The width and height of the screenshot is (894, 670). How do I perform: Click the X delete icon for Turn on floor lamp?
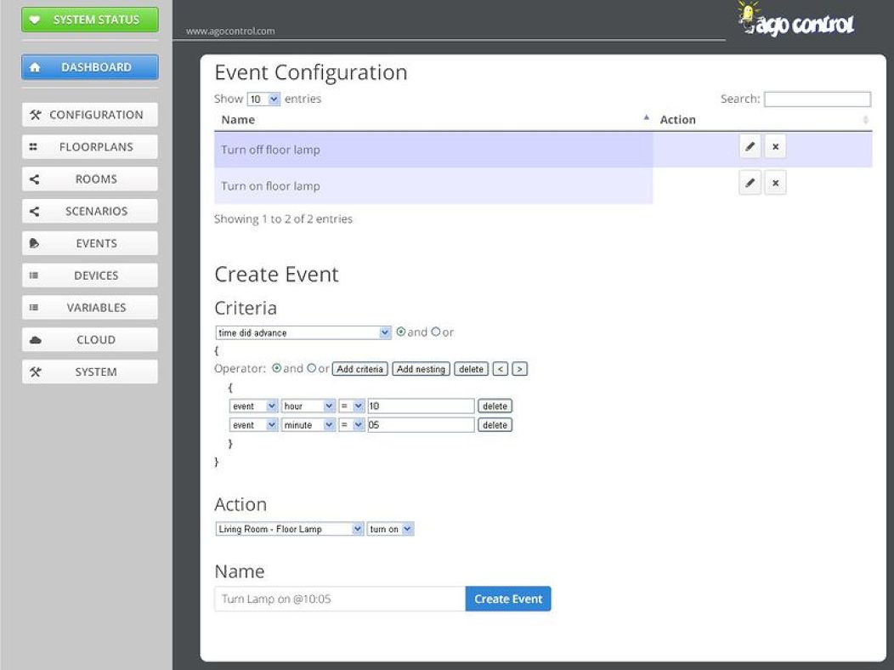(775, 183)
